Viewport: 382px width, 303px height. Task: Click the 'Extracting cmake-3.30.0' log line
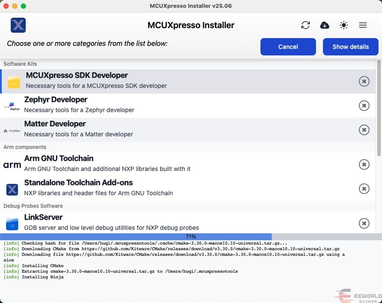(121, 272)
